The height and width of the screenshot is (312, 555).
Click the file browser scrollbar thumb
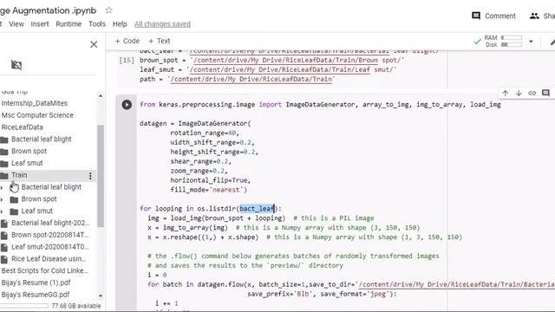[101, 176]
